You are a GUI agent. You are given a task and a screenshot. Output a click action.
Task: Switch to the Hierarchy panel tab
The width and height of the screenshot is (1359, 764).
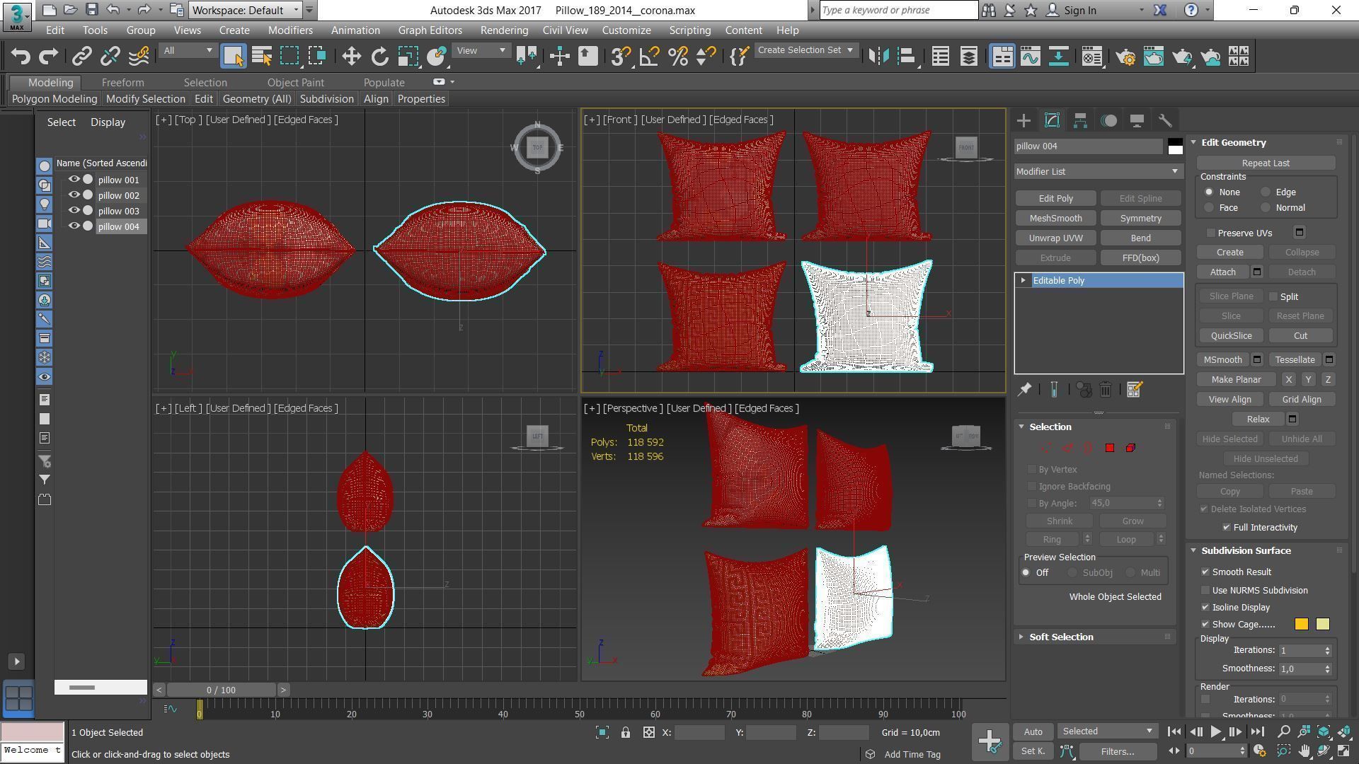[1080, 121]
